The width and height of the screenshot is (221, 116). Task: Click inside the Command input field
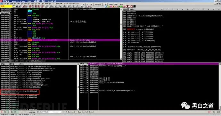click(x=49, y=112)
